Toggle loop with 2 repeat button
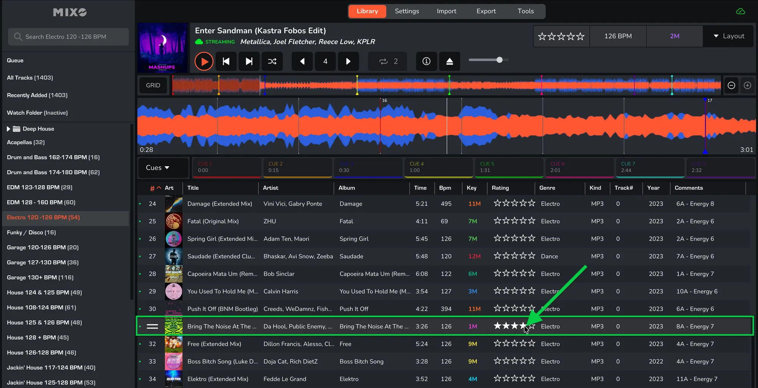 coord(388,61)
